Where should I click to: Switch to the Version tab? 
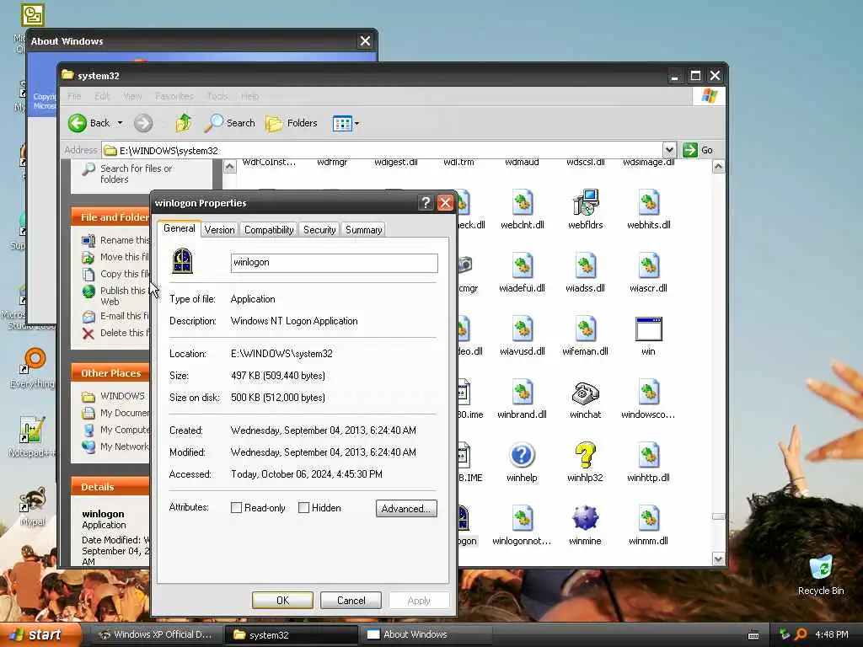coord(219,230)
